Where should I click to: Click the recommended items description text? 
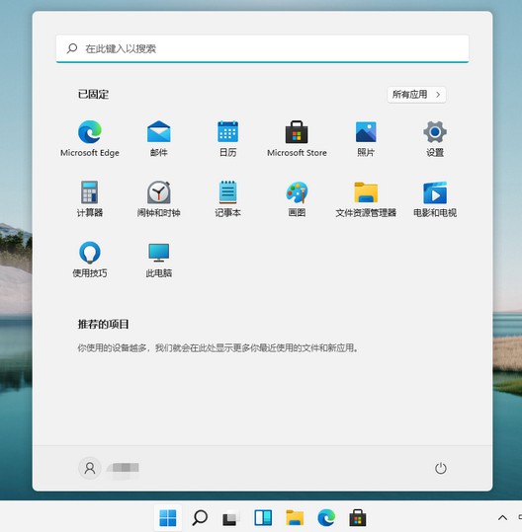[x=217, y=347]
